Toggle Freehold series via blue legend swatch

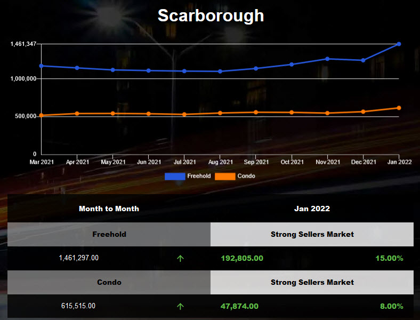coord(175,176)
